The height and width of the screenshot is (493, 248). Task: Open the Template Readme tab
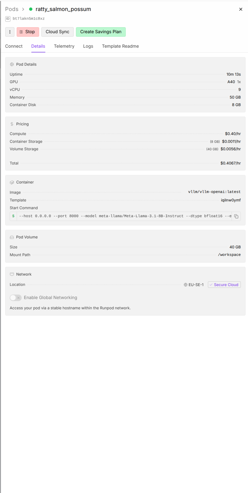tap(120, 46)
